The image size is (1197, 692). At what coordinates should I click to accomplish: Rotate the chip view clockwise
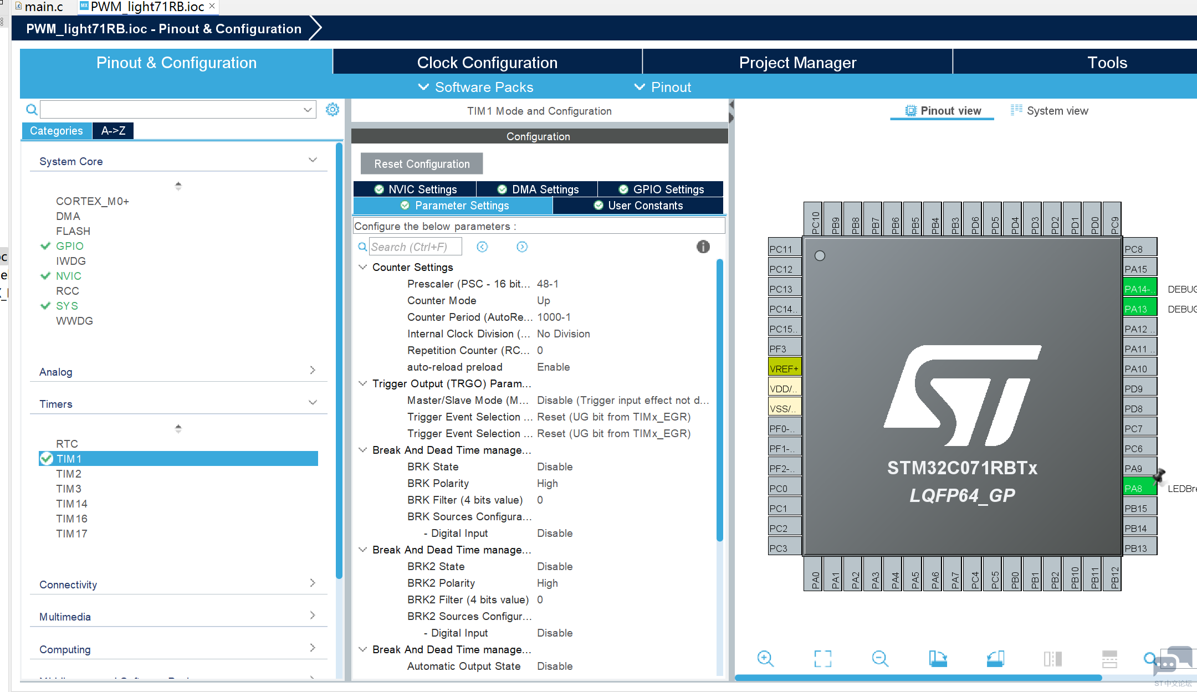tap(938, 658)
